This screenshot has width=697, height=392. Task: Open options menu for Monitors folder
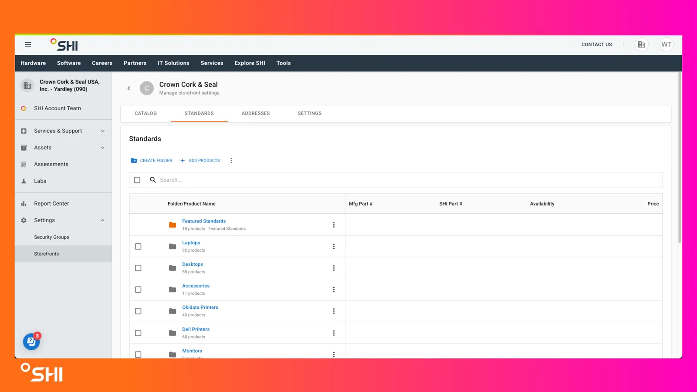click(334, 354)
